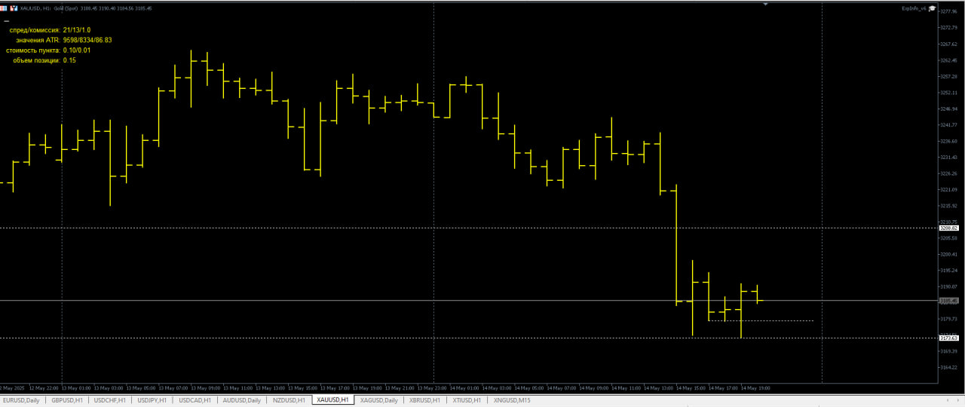The height and width of the screenshot is (407, 965).
Task: Switch to AUDUSD,Daily tab
Action: pos(242,400)
